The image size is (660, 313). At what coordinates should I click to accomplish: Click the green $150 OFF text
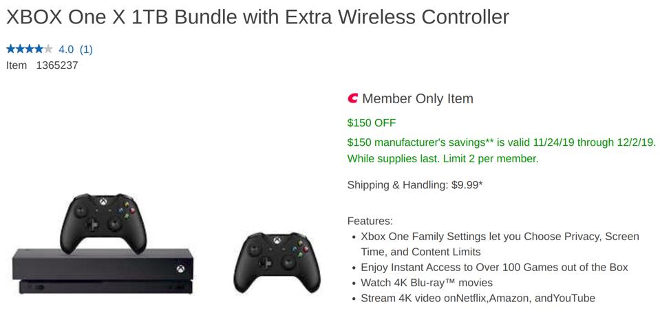click(x=372, y=123)
